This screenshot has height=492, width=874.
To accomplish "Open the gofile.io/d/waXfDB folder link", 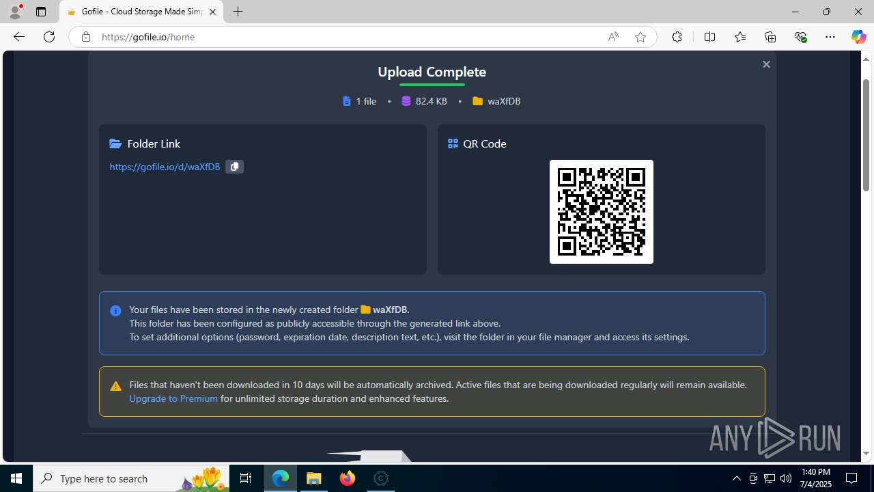I will pos(165,167).
